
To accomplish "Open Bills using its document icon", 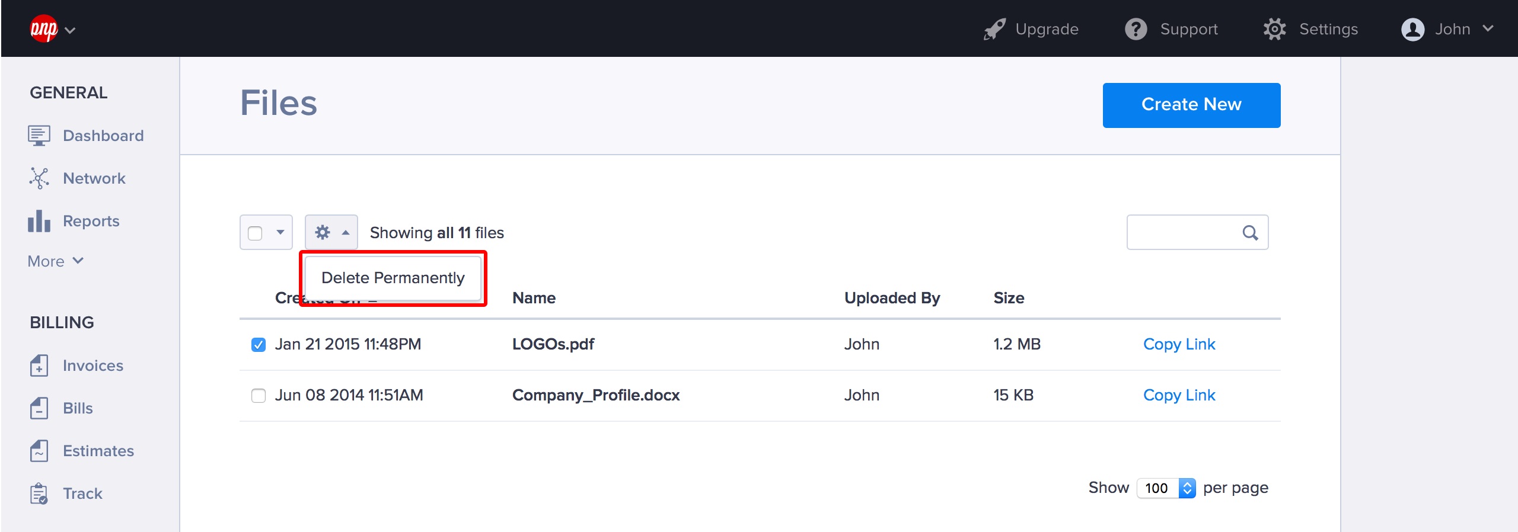I will 39,408.
